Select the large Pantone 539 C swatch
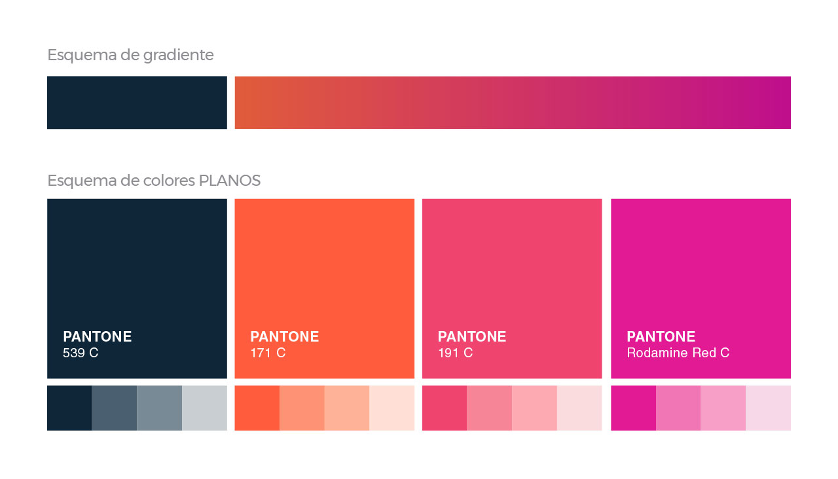This screenshot has height=479, width=838. [137, 289]
